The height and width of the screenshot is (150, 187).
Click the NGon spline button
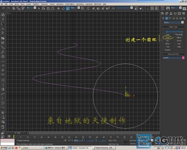pos(168,44)
